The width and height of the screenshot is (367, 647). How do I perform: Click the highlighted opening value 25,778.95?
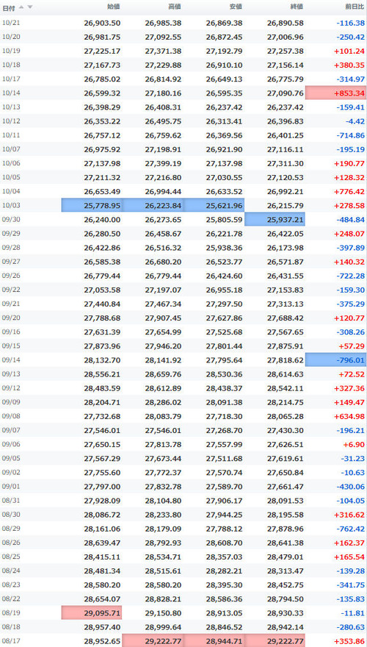click(92, 205)
